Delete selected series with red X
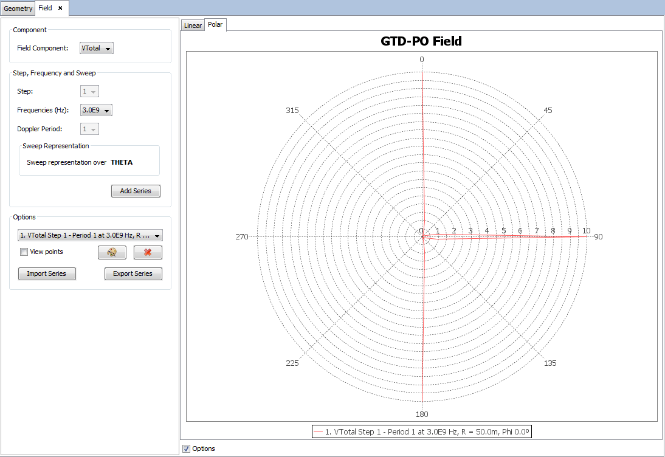Screen dimensions: 665x457 [148, 252]
